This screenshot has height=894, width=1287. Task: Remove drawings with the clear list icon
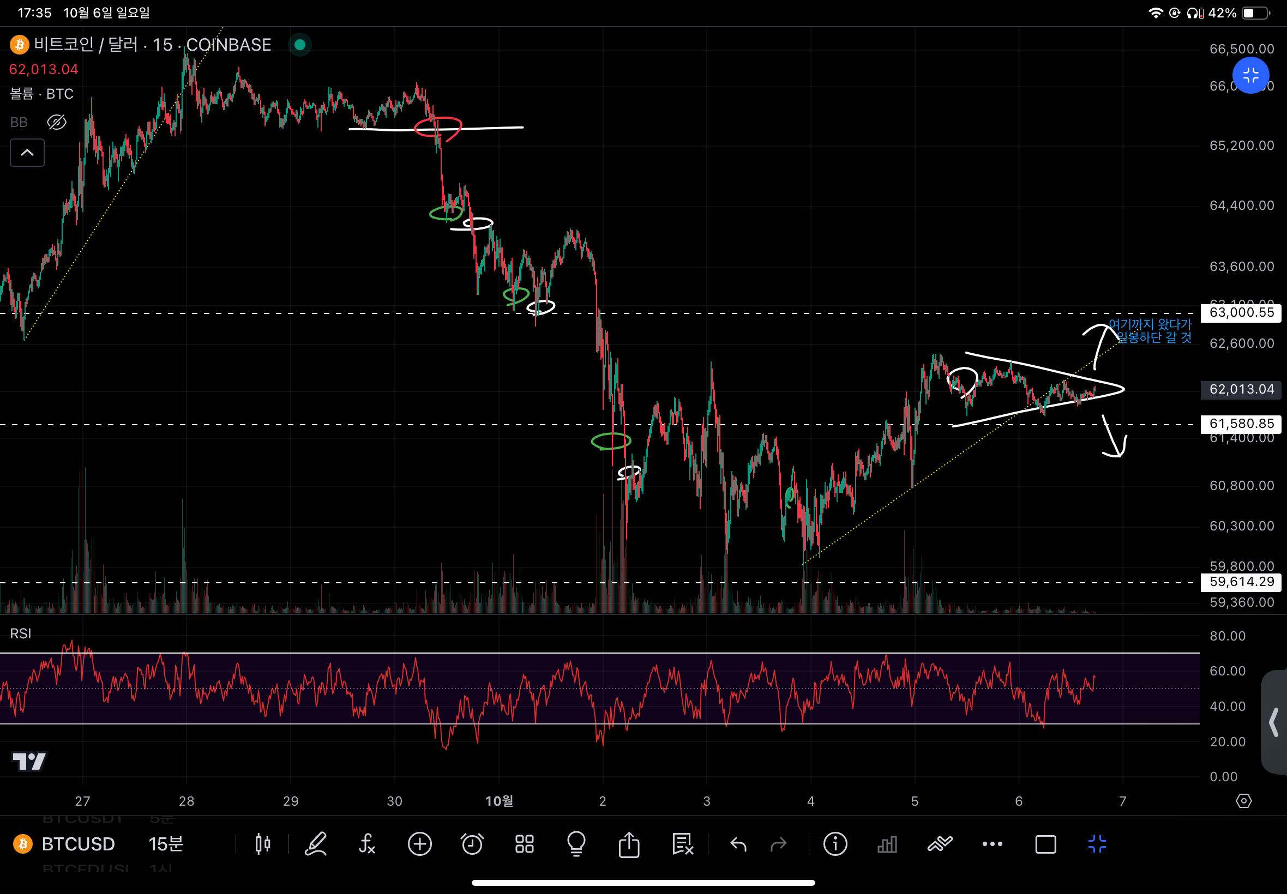click(x=682, y=844)
